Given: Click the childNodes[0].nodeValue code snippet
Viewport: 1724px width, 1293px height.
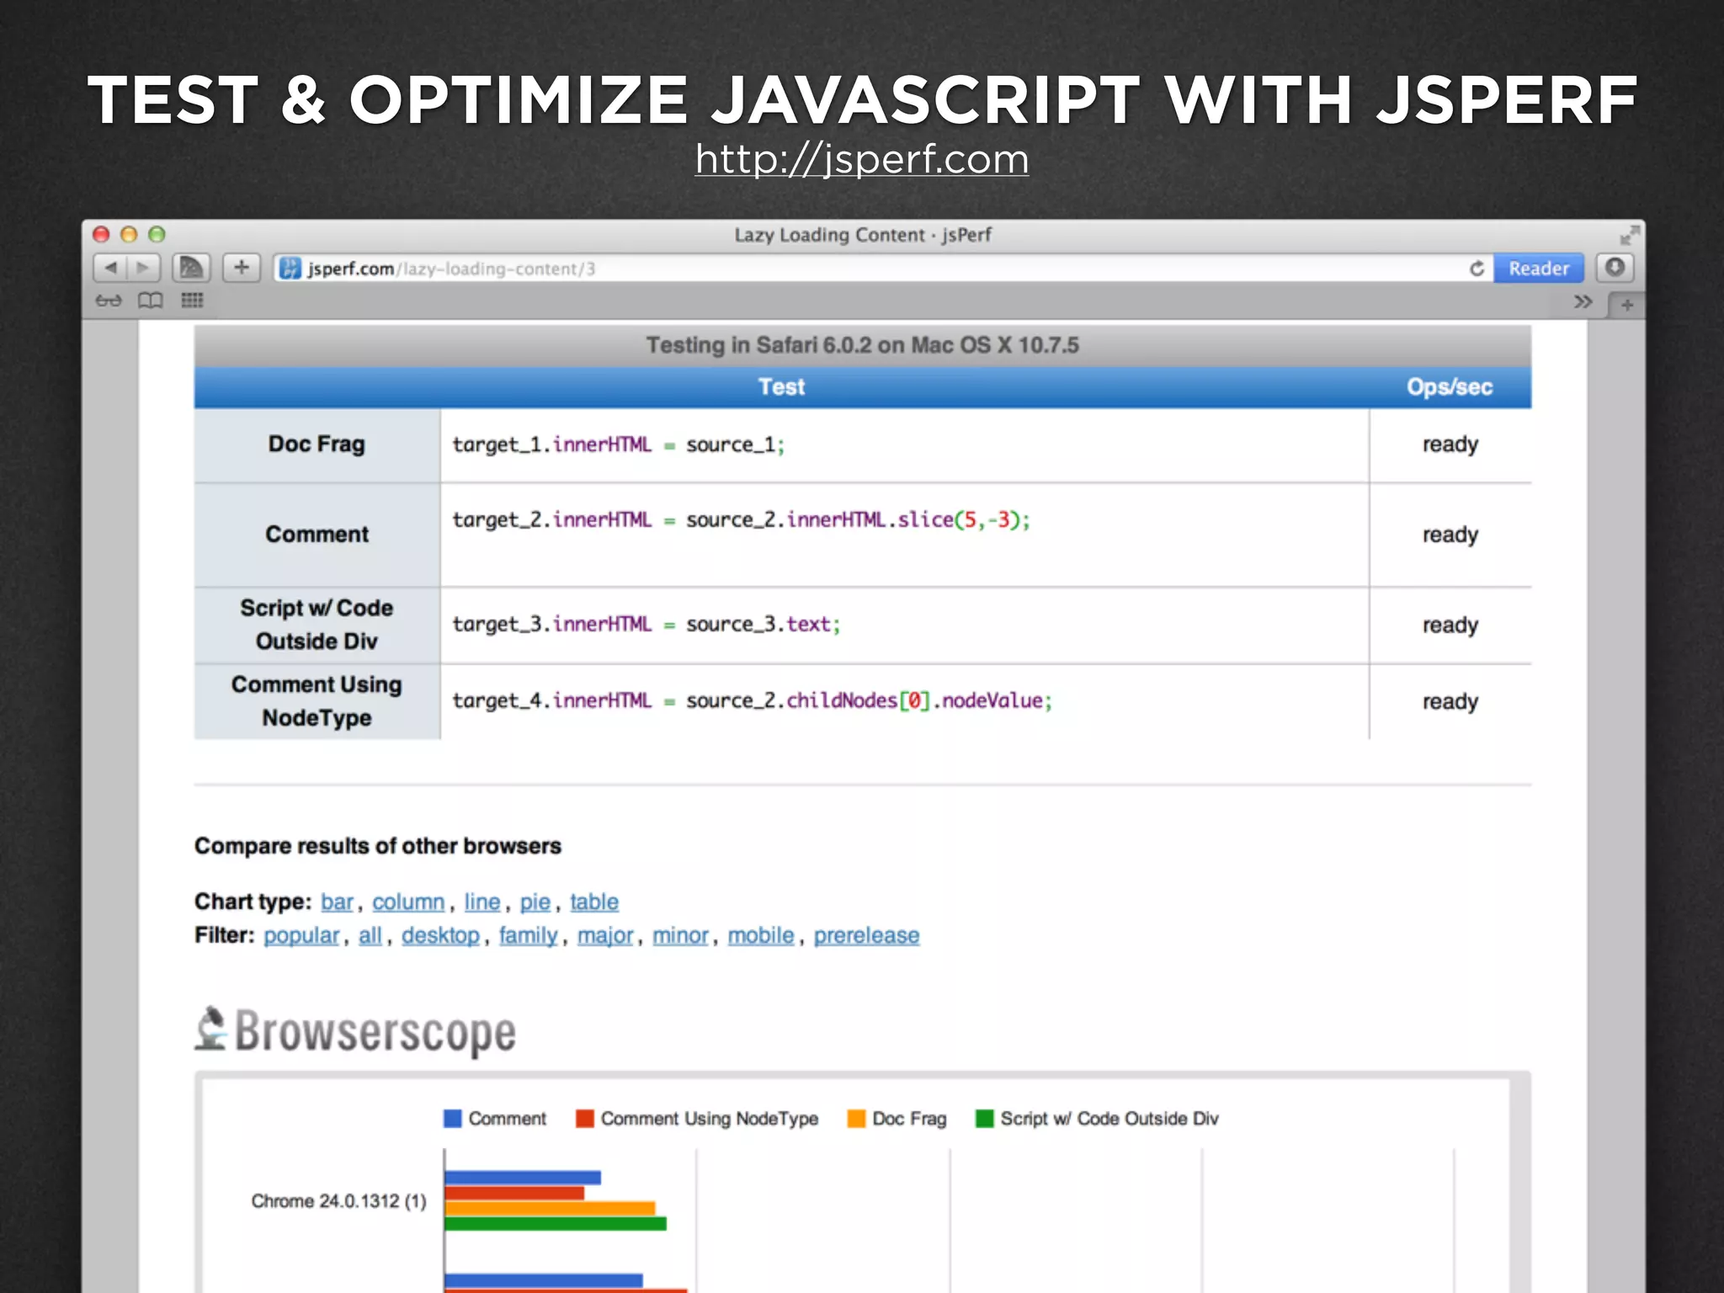Looking at the screenshot, I should 753,701.
